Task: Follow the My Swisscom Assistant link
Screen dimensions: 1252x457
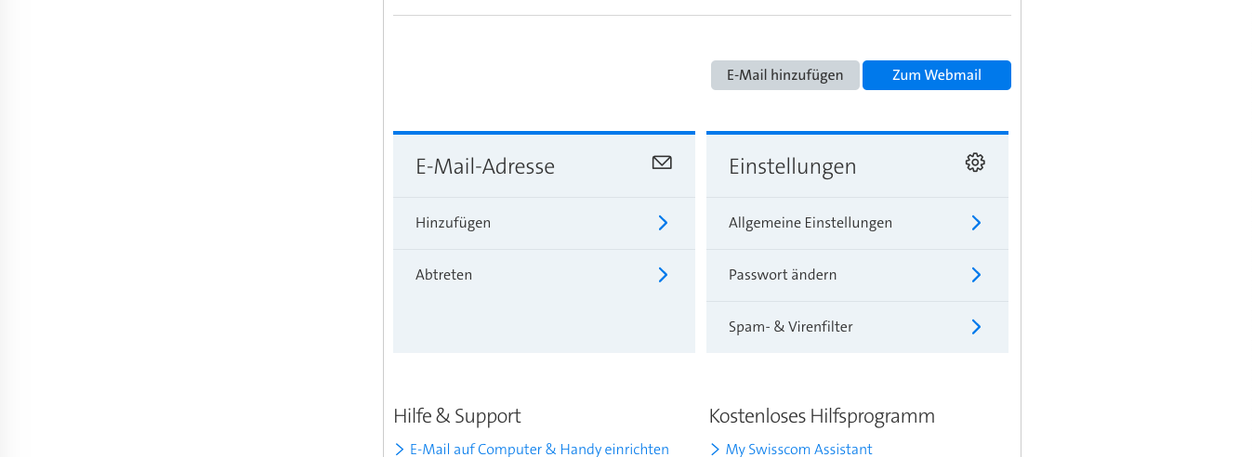Action: click(x=798, y=450)
